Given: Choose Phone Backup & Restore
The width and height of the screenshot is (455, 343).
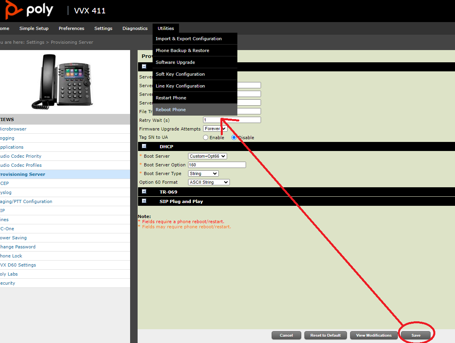Looking at the screenshot, I should [x=195, y=50].
